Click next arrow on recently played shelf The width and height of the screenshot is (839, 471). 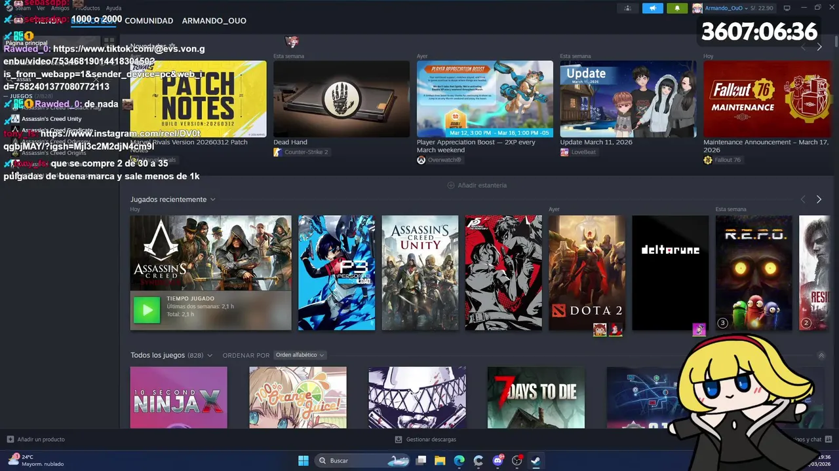click(x=819, y=199)
